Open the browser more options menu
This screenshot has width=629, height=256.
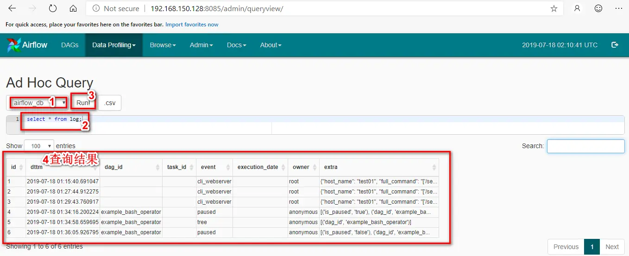tap(619, 8)
